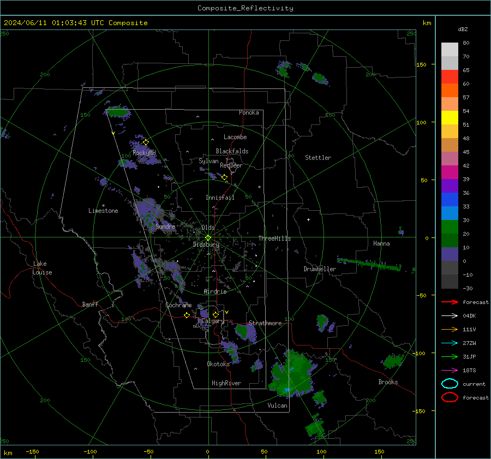The width and height of the screenshot is (491, 459).
Task: Click the Okotoks town label
Action: [x=218, y=363]
